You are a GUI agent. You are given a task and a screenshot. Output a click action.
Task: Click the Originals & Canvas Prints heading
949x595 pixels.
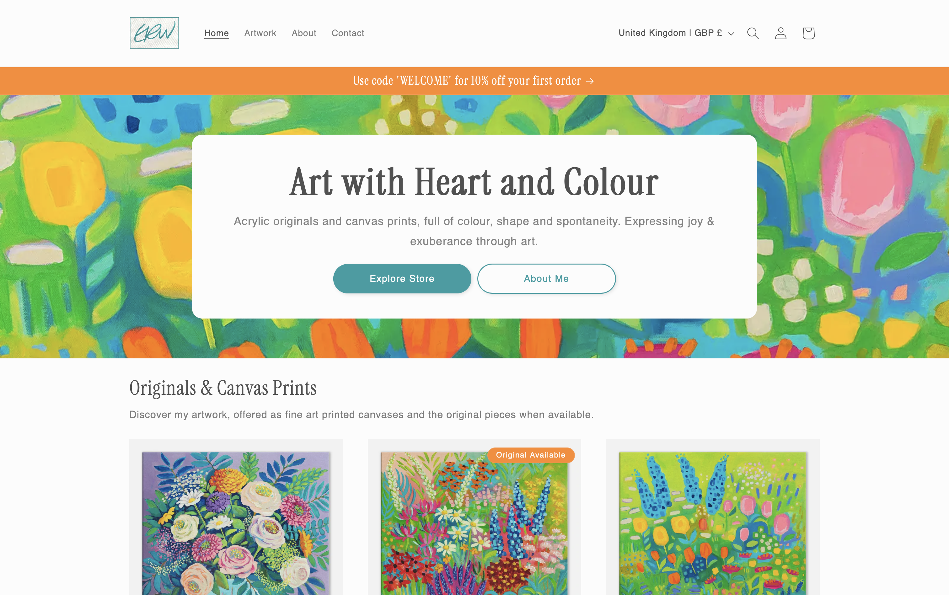pos(223,388)
